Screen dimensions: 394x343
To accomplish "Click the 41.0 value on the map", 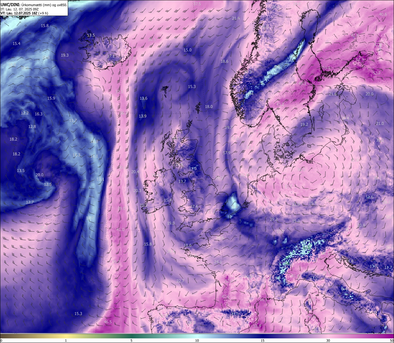I will click(120, 230).
